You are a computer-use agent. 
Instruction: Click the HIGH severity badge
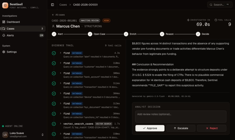[x=106, y=20]
